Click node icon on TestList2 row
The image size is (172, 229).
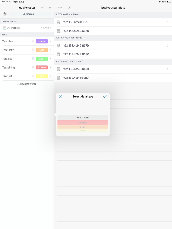(x=33, y=50)
